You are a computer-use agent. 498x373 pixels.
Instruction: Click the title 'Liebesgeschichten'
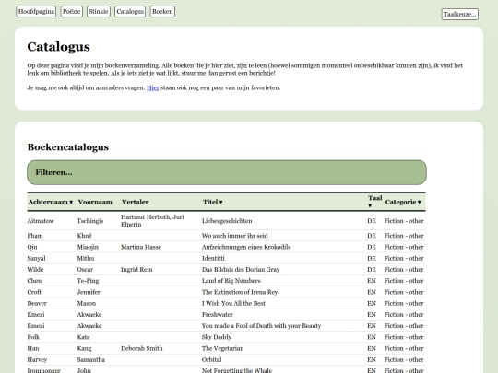(x=227, y=221)
